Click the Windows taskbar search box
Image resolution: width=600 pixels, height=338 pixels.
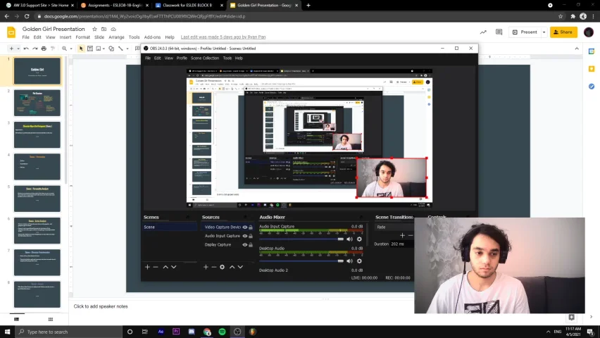[x=69, y=332]
